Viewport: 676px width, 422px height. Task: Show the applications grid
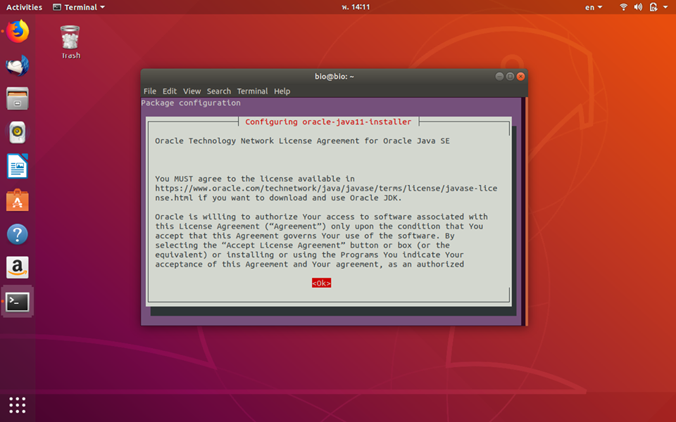[17, 405]
